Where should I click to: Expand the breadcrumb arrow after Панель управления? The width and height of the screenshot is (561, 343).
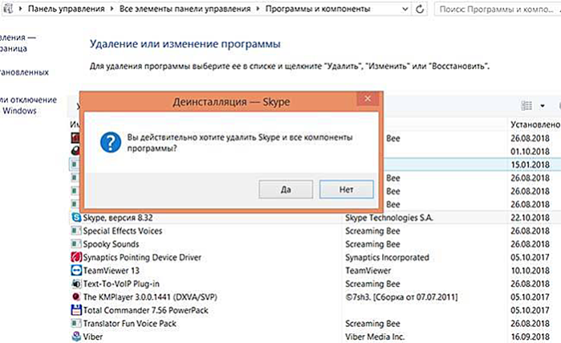click(x=112, y=9)
